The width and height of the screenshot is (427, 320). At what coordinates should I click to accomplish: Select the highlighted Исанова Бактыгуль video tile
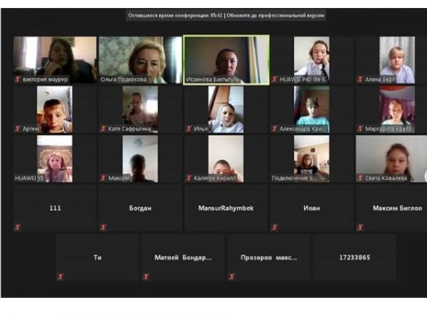(226, 60)
